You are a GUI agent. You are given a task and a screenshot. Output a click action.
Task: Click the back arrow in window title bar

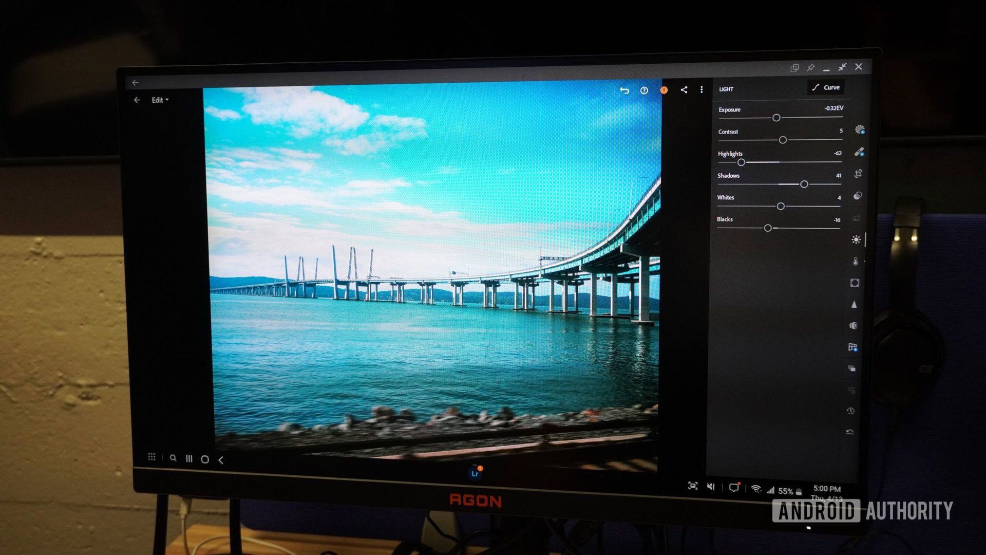pos(135,83)
